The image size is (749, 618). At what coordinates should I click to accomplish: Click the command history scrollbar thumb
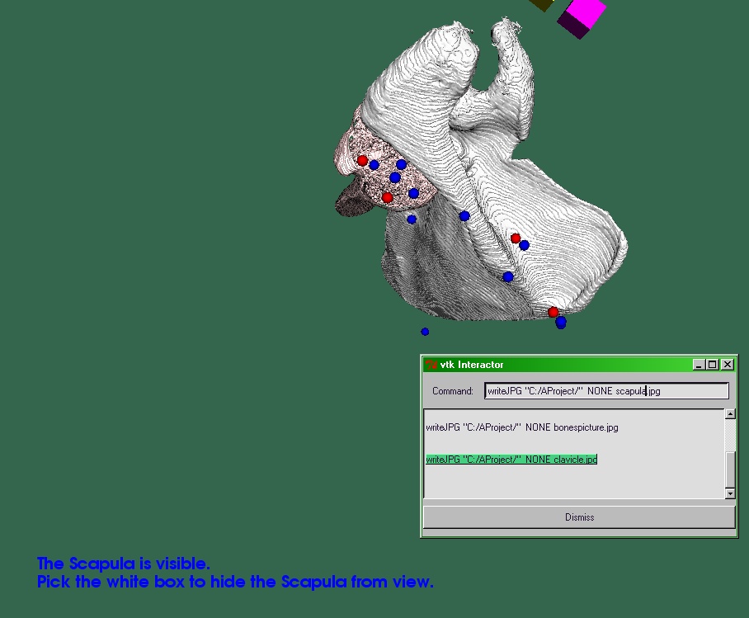[x=730, y=468]
